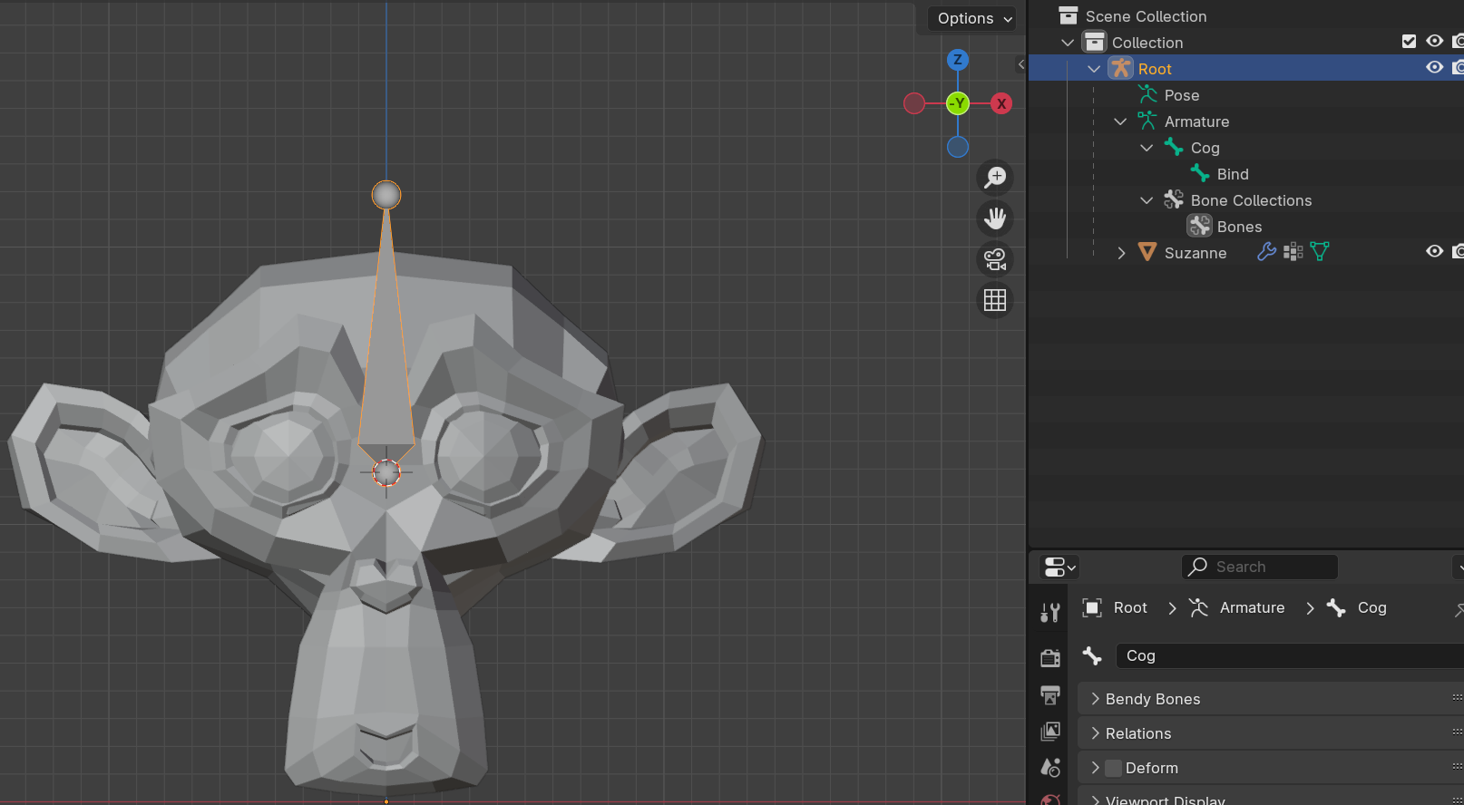
Task: Click the negative X axis gizmo circle
Action: (x=914, y=103)
